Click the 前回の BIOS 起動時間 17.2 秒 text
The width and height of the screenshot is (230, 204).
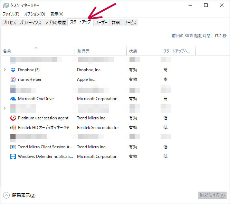(x=199, y=36)
